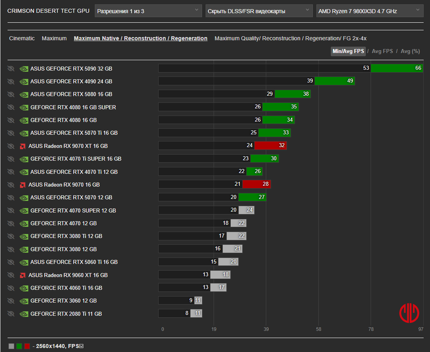Hide the Radeon RX 9070 16 GB row
The image size is (430, 352).
[11, 185]
